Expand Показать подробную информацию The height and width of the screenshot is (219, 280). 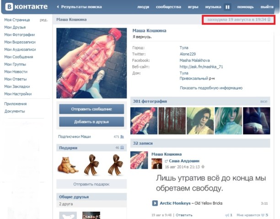(211, 88)
